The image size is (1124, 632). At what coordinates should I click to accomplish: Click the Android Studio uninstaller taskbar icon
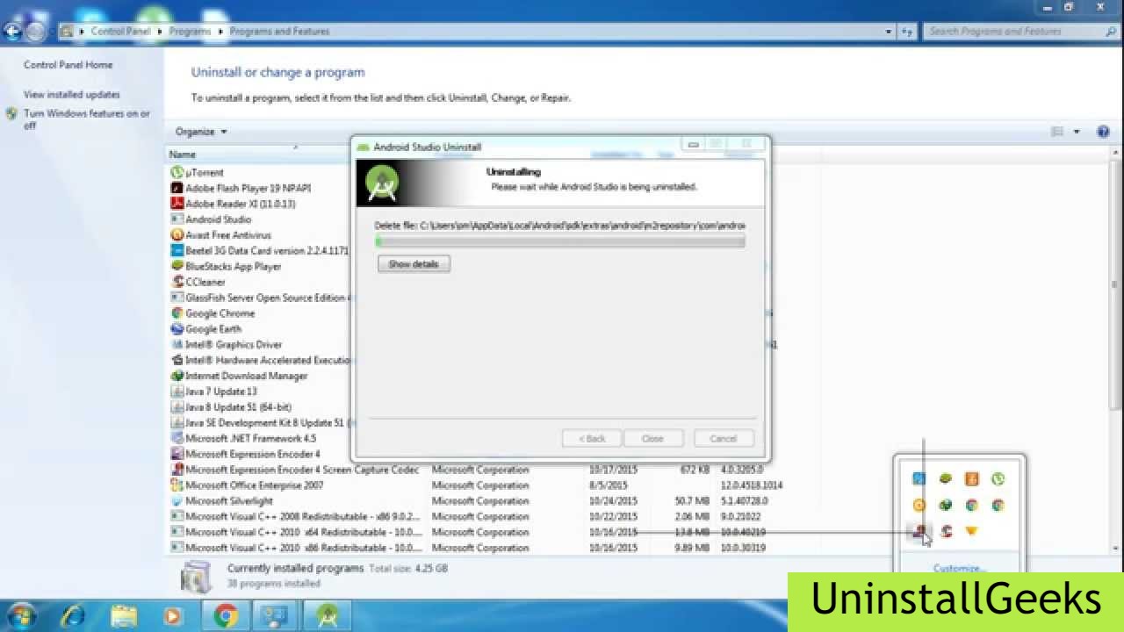[x=328, y=616]
